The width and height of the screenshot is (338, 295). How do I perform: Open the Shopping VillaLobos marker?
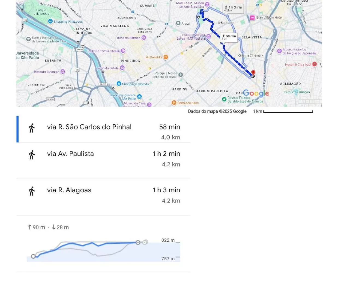(x=50, y=21)
